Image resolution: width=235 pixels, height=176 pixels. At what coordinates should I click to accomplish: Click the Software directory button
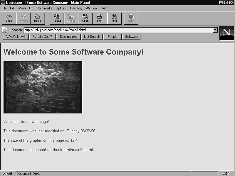point(131,37)
